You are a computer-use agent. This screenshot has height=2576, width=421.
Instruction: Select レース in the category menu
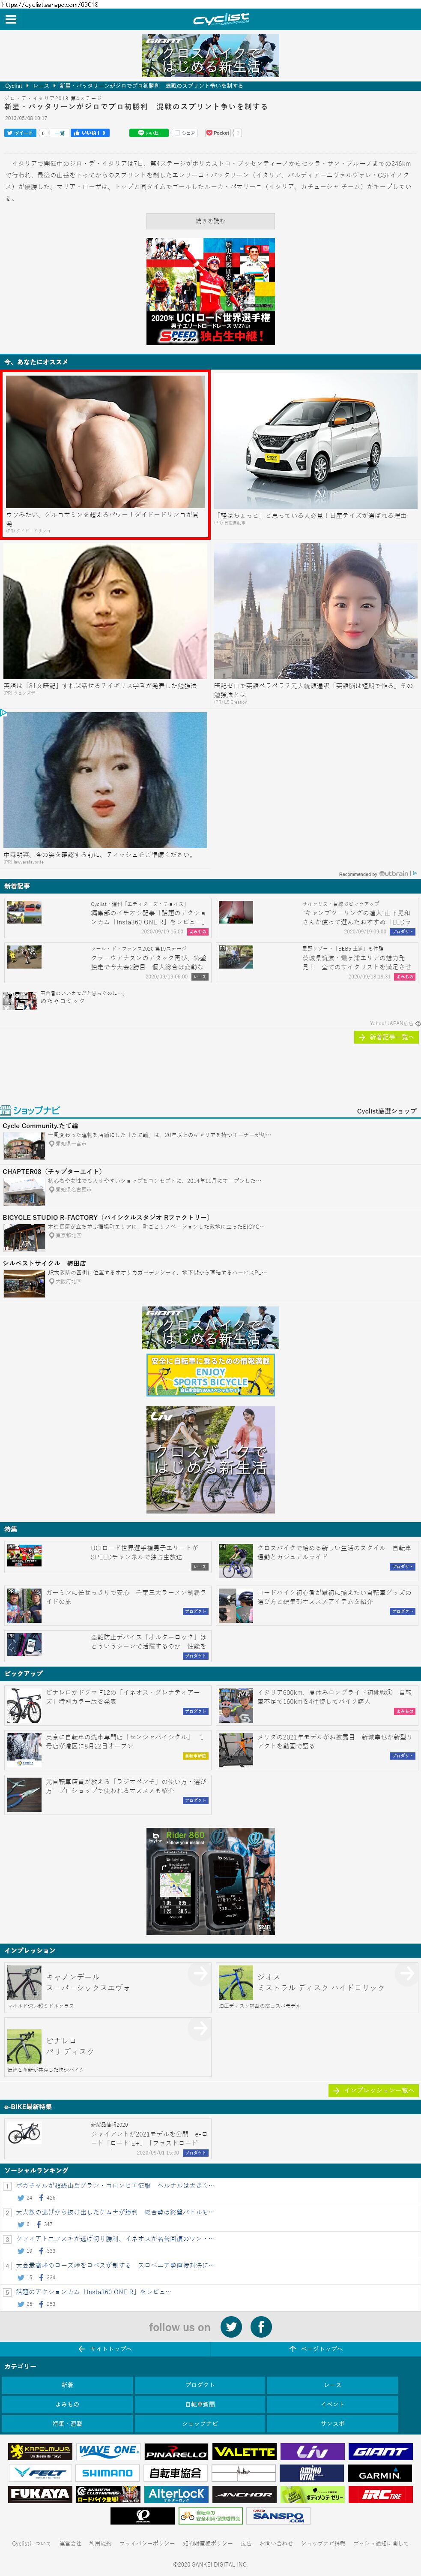click(332, 2385)
